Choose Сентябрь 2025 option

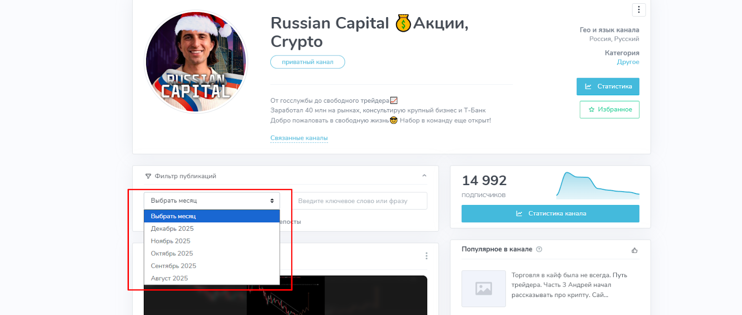click(212, 266)
